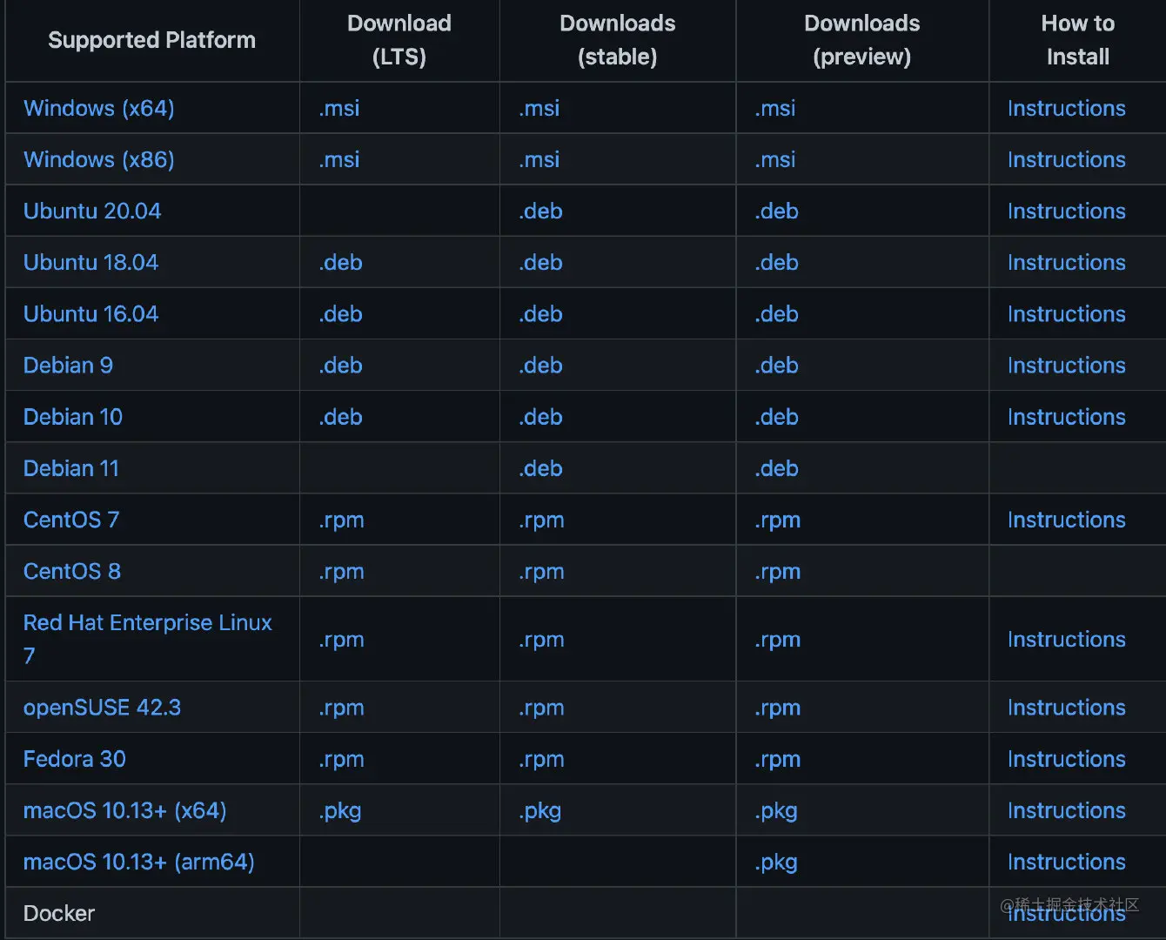Download the preview .msi for Windows (x64)
Viewport: 1166px width, 940px height.
point(775,108)
